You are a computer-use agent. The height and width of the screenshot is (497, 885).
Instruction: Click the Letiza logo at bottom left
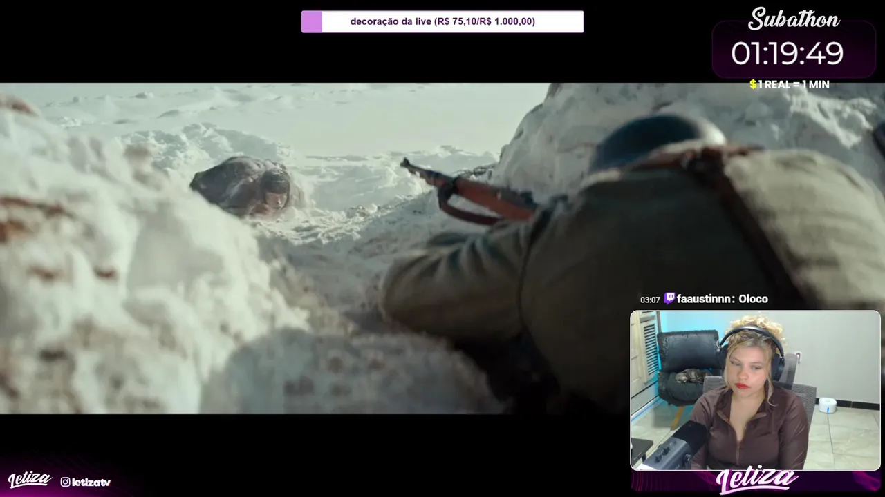pos(30,480)
